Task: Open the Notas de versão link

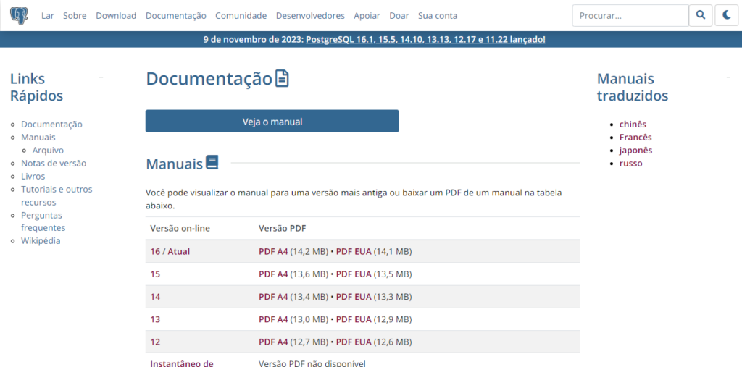Action: tap(54, 163)
